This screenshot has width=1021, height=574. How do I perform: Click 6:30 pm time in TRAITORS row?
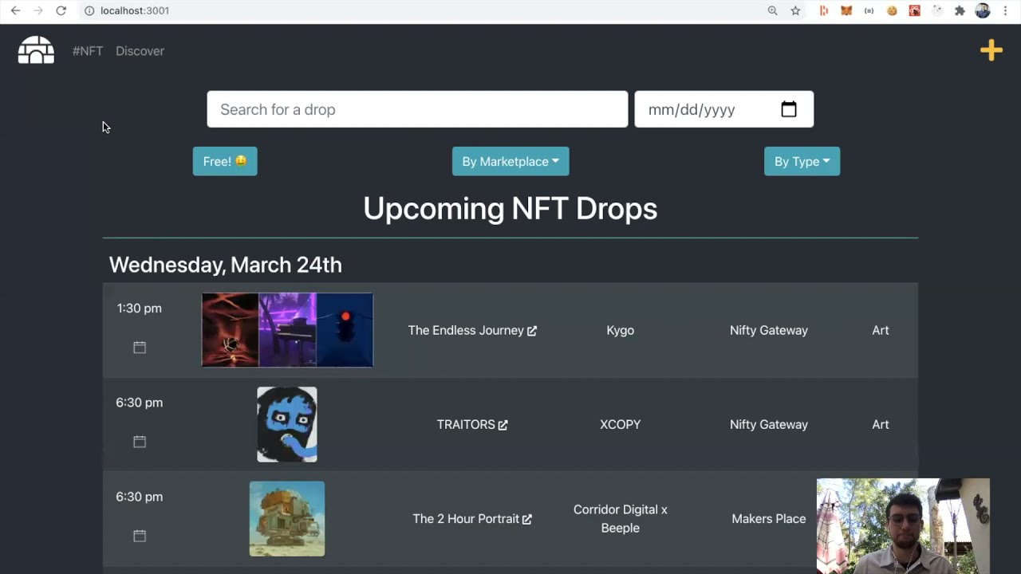(139, 402)
